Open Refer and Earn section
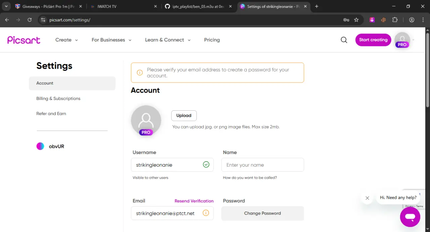 [51, 114]
